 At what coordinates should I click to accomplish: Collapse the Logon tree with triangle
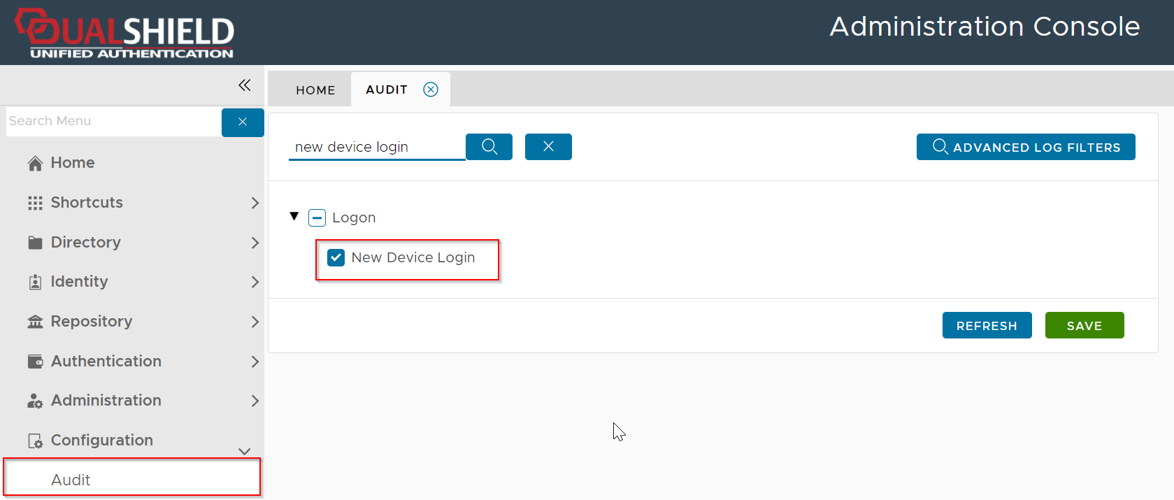[x=294, y=217]
